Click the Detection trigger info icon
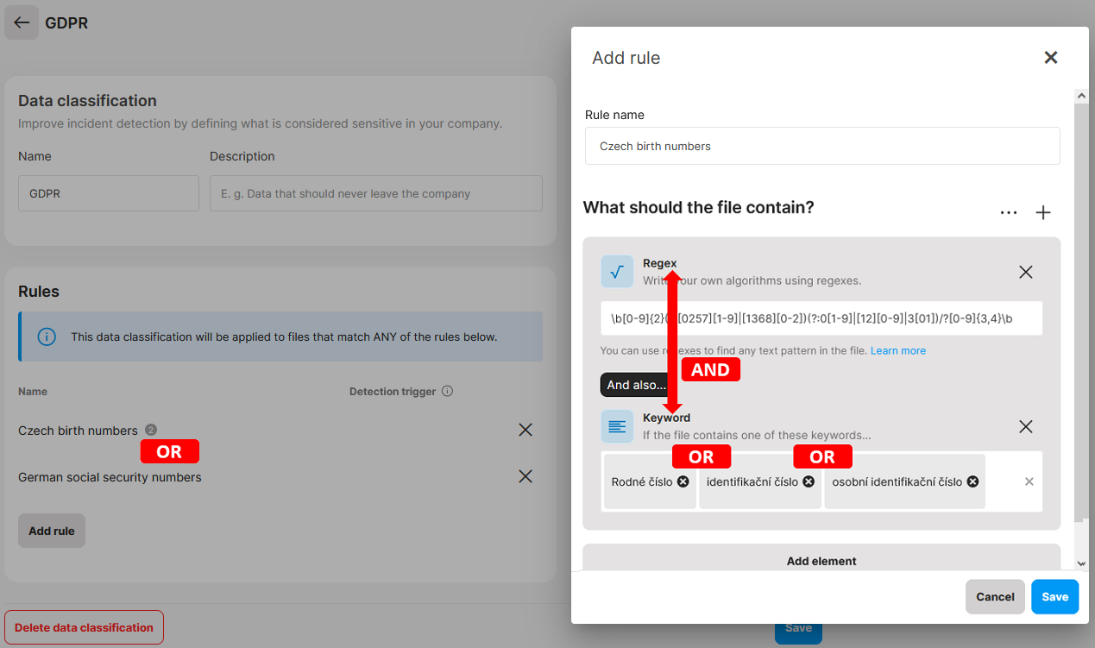Viewport: 1095px width, 648px height. (447, 391)
